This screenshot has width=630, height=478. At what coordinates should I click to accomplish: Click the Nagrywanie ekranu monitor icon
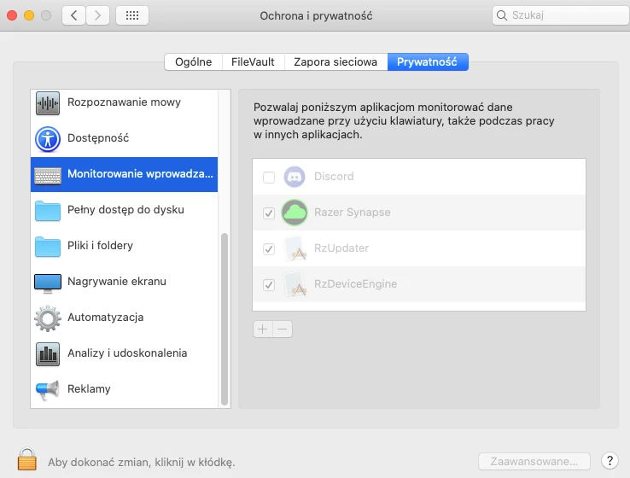click(x=48, y=283)
